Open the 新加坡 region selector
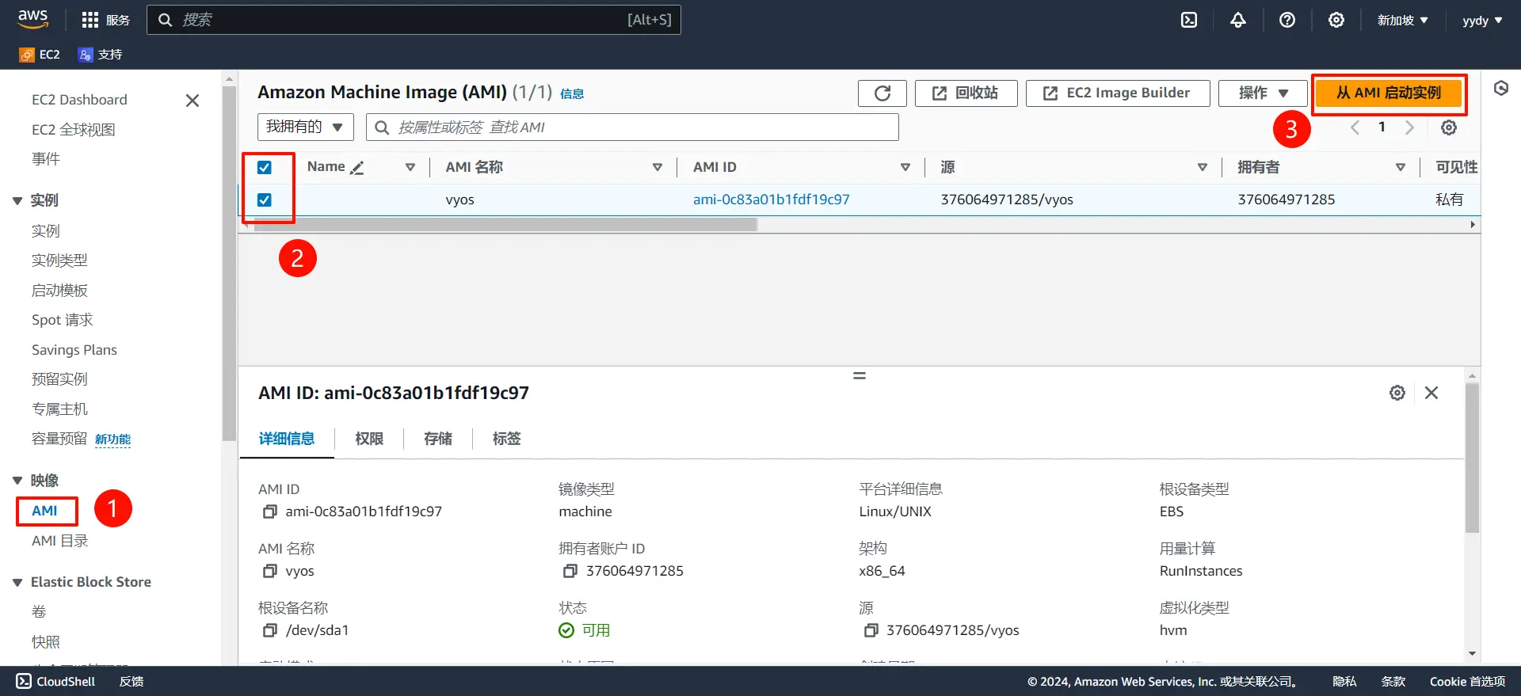1521x696 pixels. coord(1402,20)
